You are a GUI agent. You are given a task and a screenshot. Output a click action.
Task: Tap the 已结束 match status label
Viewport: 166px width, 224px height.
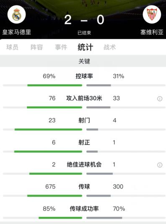pyautogui.click(x=84, y=33)
